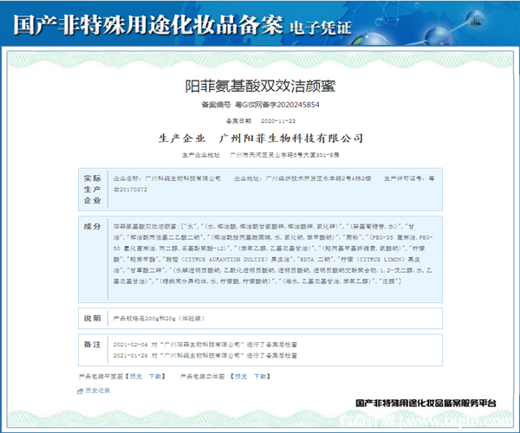
Task: Click the 电子凭证 banner text
Action: 321,28
